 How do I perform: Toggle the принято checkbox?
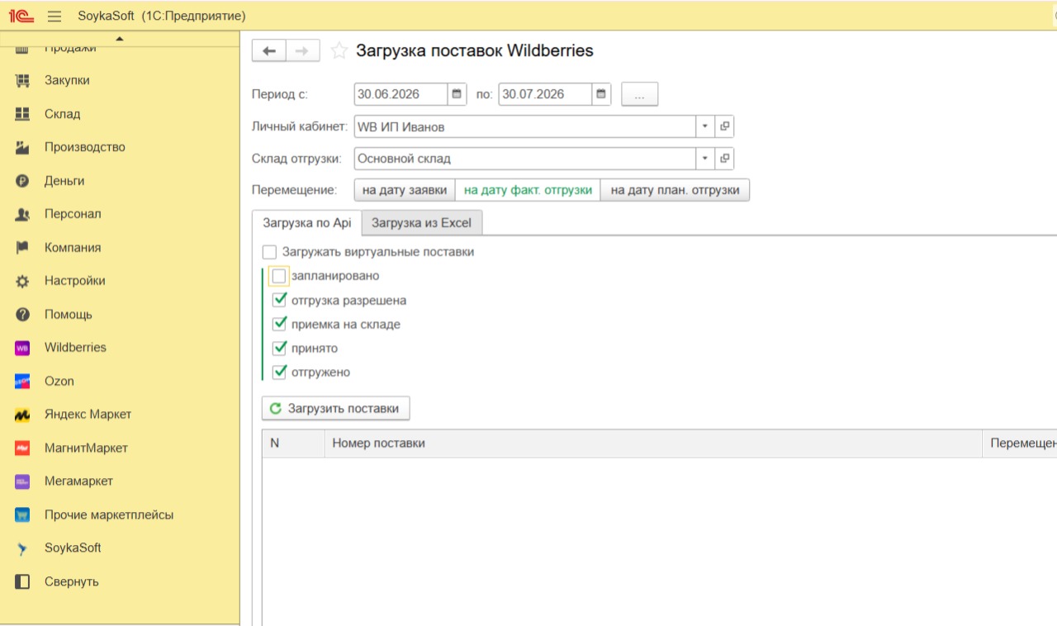click(x=279, y=348)
